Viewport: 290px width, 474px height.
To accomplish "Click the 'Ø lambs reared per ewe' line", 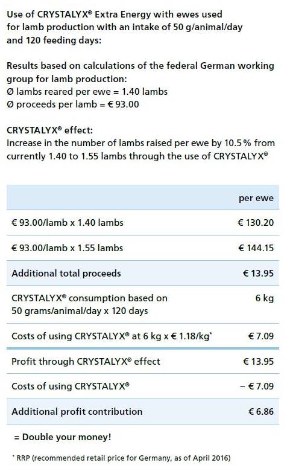I will click(x=87, y=92).
